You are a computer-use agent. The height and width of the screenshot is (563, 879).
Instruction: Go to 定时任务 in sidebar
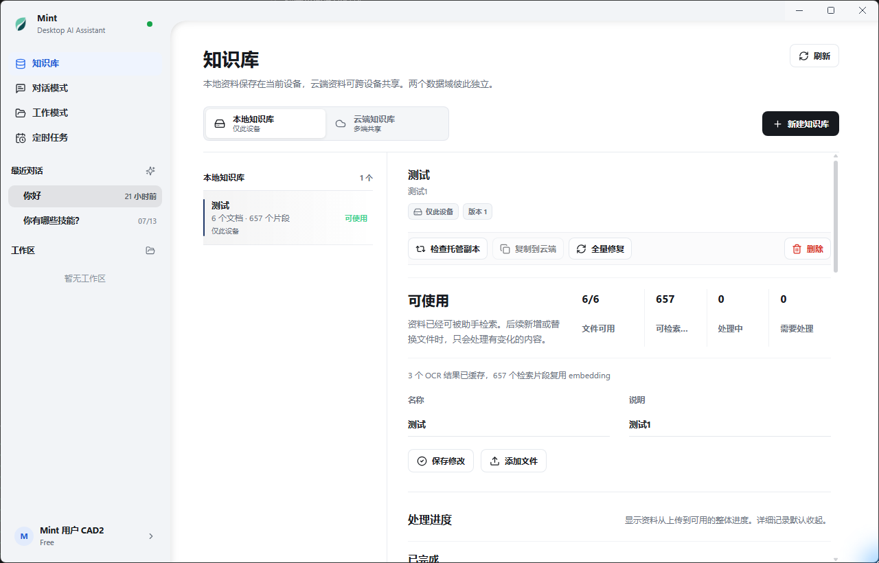click(x=85, y=137)
